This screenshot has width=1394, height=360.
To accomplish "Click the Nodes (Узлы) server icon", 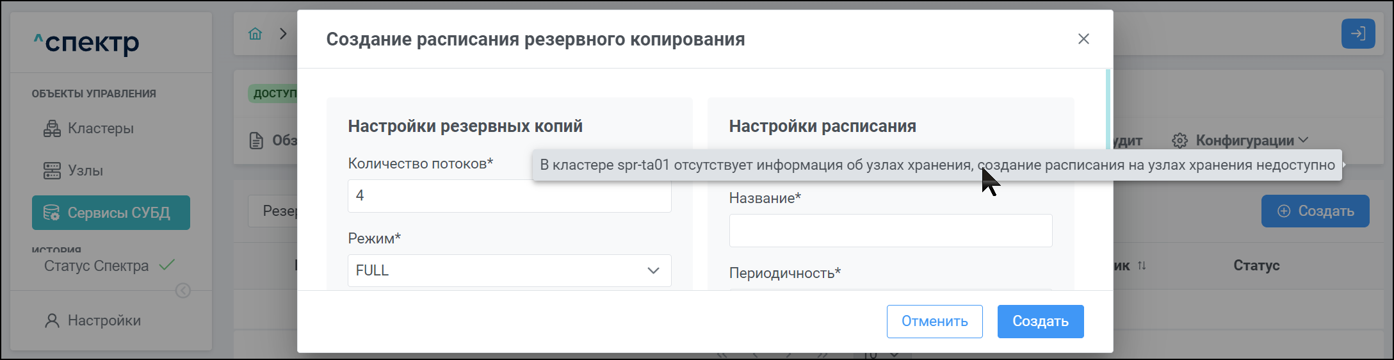I will pyautogui.click(x=52, y=171).
